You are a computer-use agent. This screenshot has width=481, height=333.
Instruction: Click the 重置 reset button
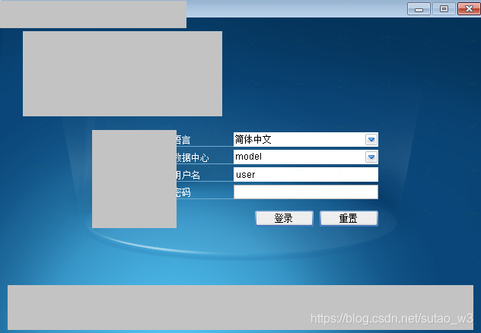[349, 218]
